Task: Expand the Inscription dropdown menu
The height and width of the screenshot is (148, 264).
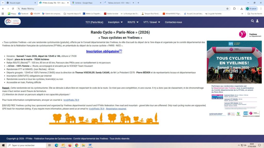Action: point(115,22)
